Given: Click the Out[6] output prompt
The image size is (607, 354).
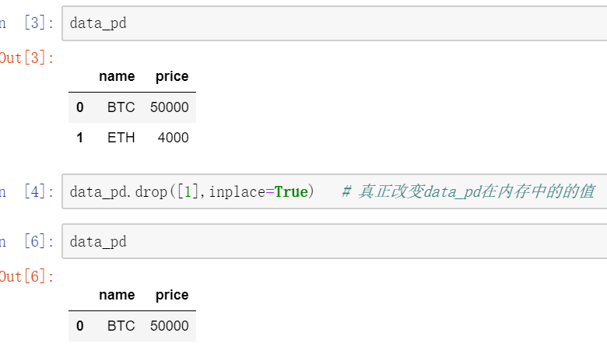Looking at the screenshot, I should coord(27,276).
